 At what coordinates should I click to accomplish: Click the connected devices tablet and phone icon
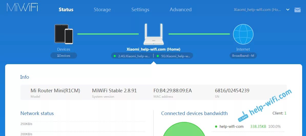pos(64,34)
